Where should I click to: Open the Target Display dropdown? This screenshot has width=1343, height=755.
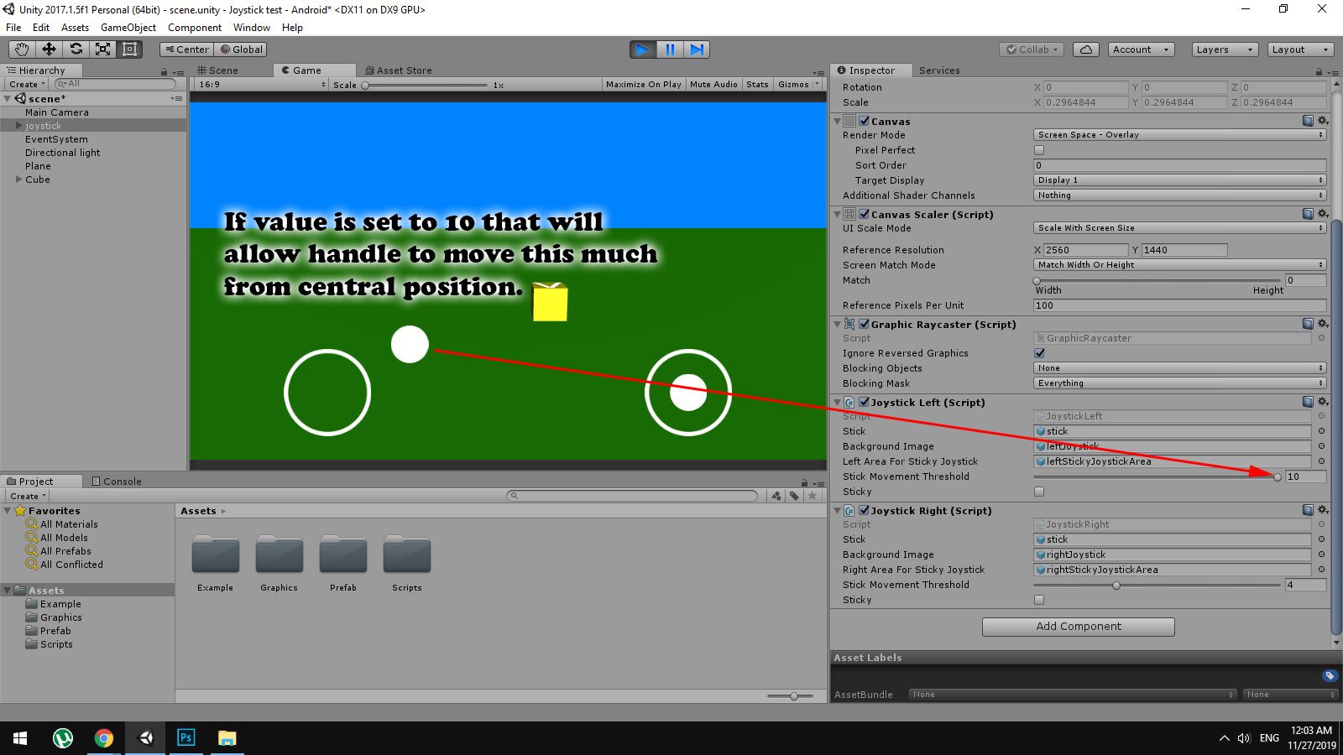pyautogui.click(x=1179, y=180)
